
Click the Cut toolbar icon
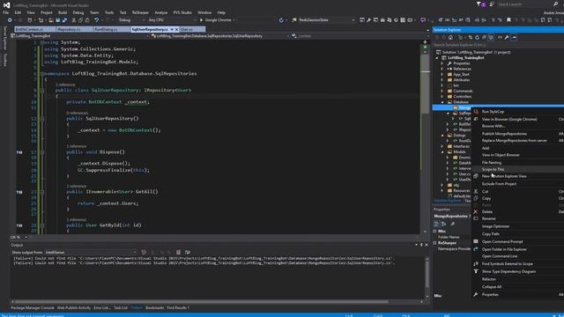click(x=74, y=20)
